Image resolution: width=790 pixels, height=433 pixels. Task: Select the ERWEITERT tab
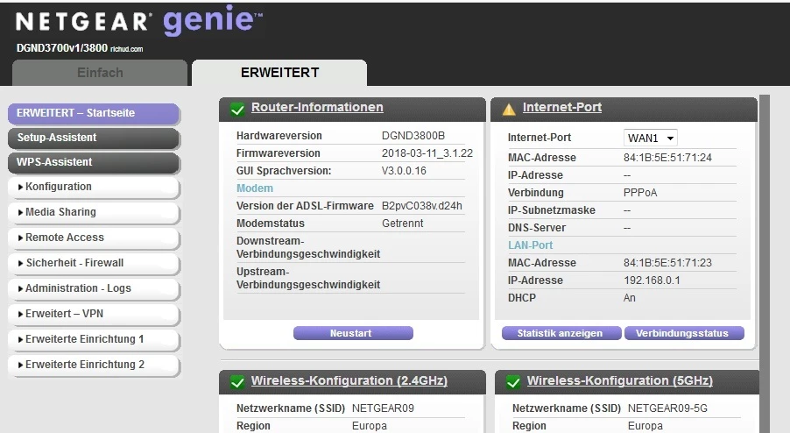pos(279,73)
